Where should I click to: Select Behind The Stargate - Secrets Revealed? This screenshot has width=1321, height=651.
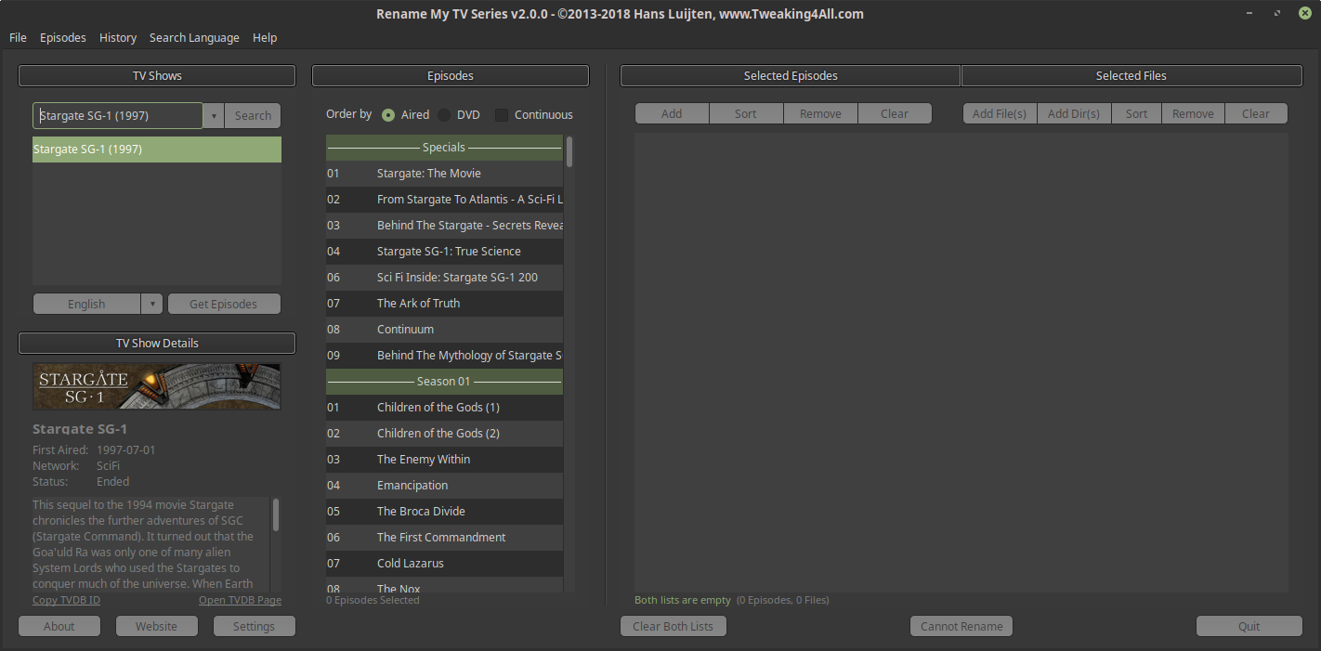coord(444,225)
